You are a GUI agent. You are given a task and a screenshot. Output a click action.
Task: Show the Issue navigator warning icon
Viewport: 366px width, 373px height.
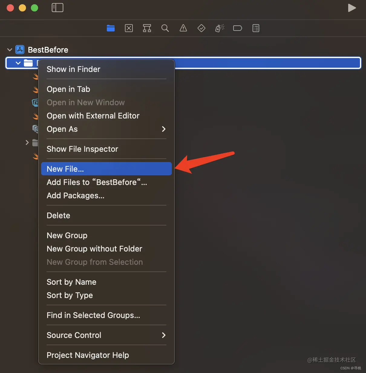(183, 28)
